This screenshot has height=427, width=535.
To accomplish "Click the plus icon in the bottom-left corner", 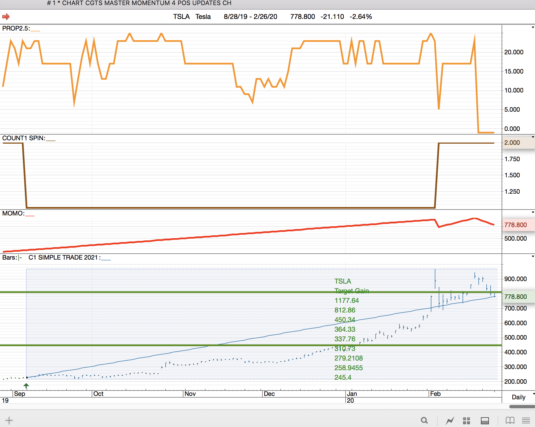I will pos(9,420).
